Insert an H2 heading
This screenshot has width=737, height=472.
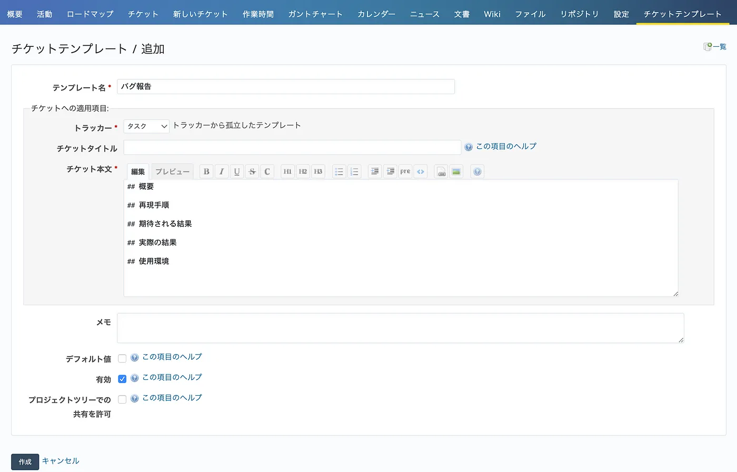click(303, 172)
